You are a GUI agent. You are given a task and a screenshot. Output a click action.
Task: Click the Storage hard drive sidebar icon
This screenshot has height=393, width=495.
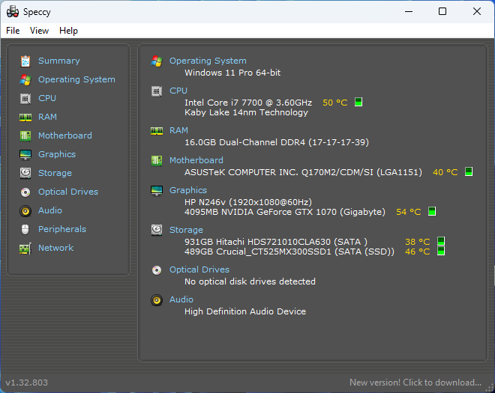click(25, 173)
